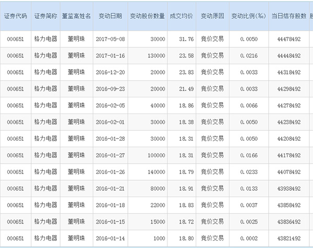
Task: Click the date cell 2017-05-08
Action: [x=110, y=39]
